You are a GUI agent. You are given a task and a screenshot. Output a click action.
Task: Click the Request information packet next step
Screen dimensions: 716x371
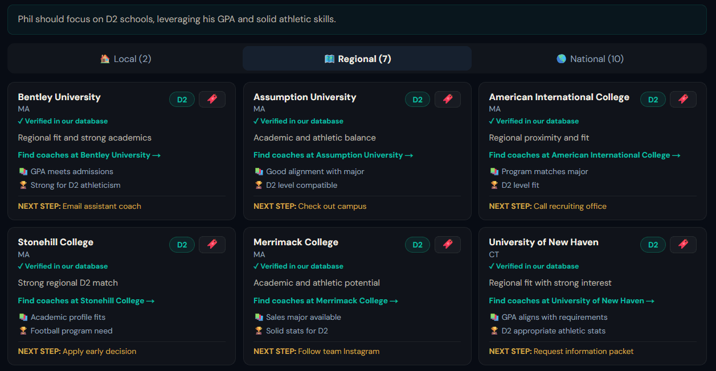tap(584, 351)
